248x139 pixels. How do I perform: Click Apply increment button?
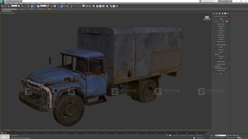(221, 71)
